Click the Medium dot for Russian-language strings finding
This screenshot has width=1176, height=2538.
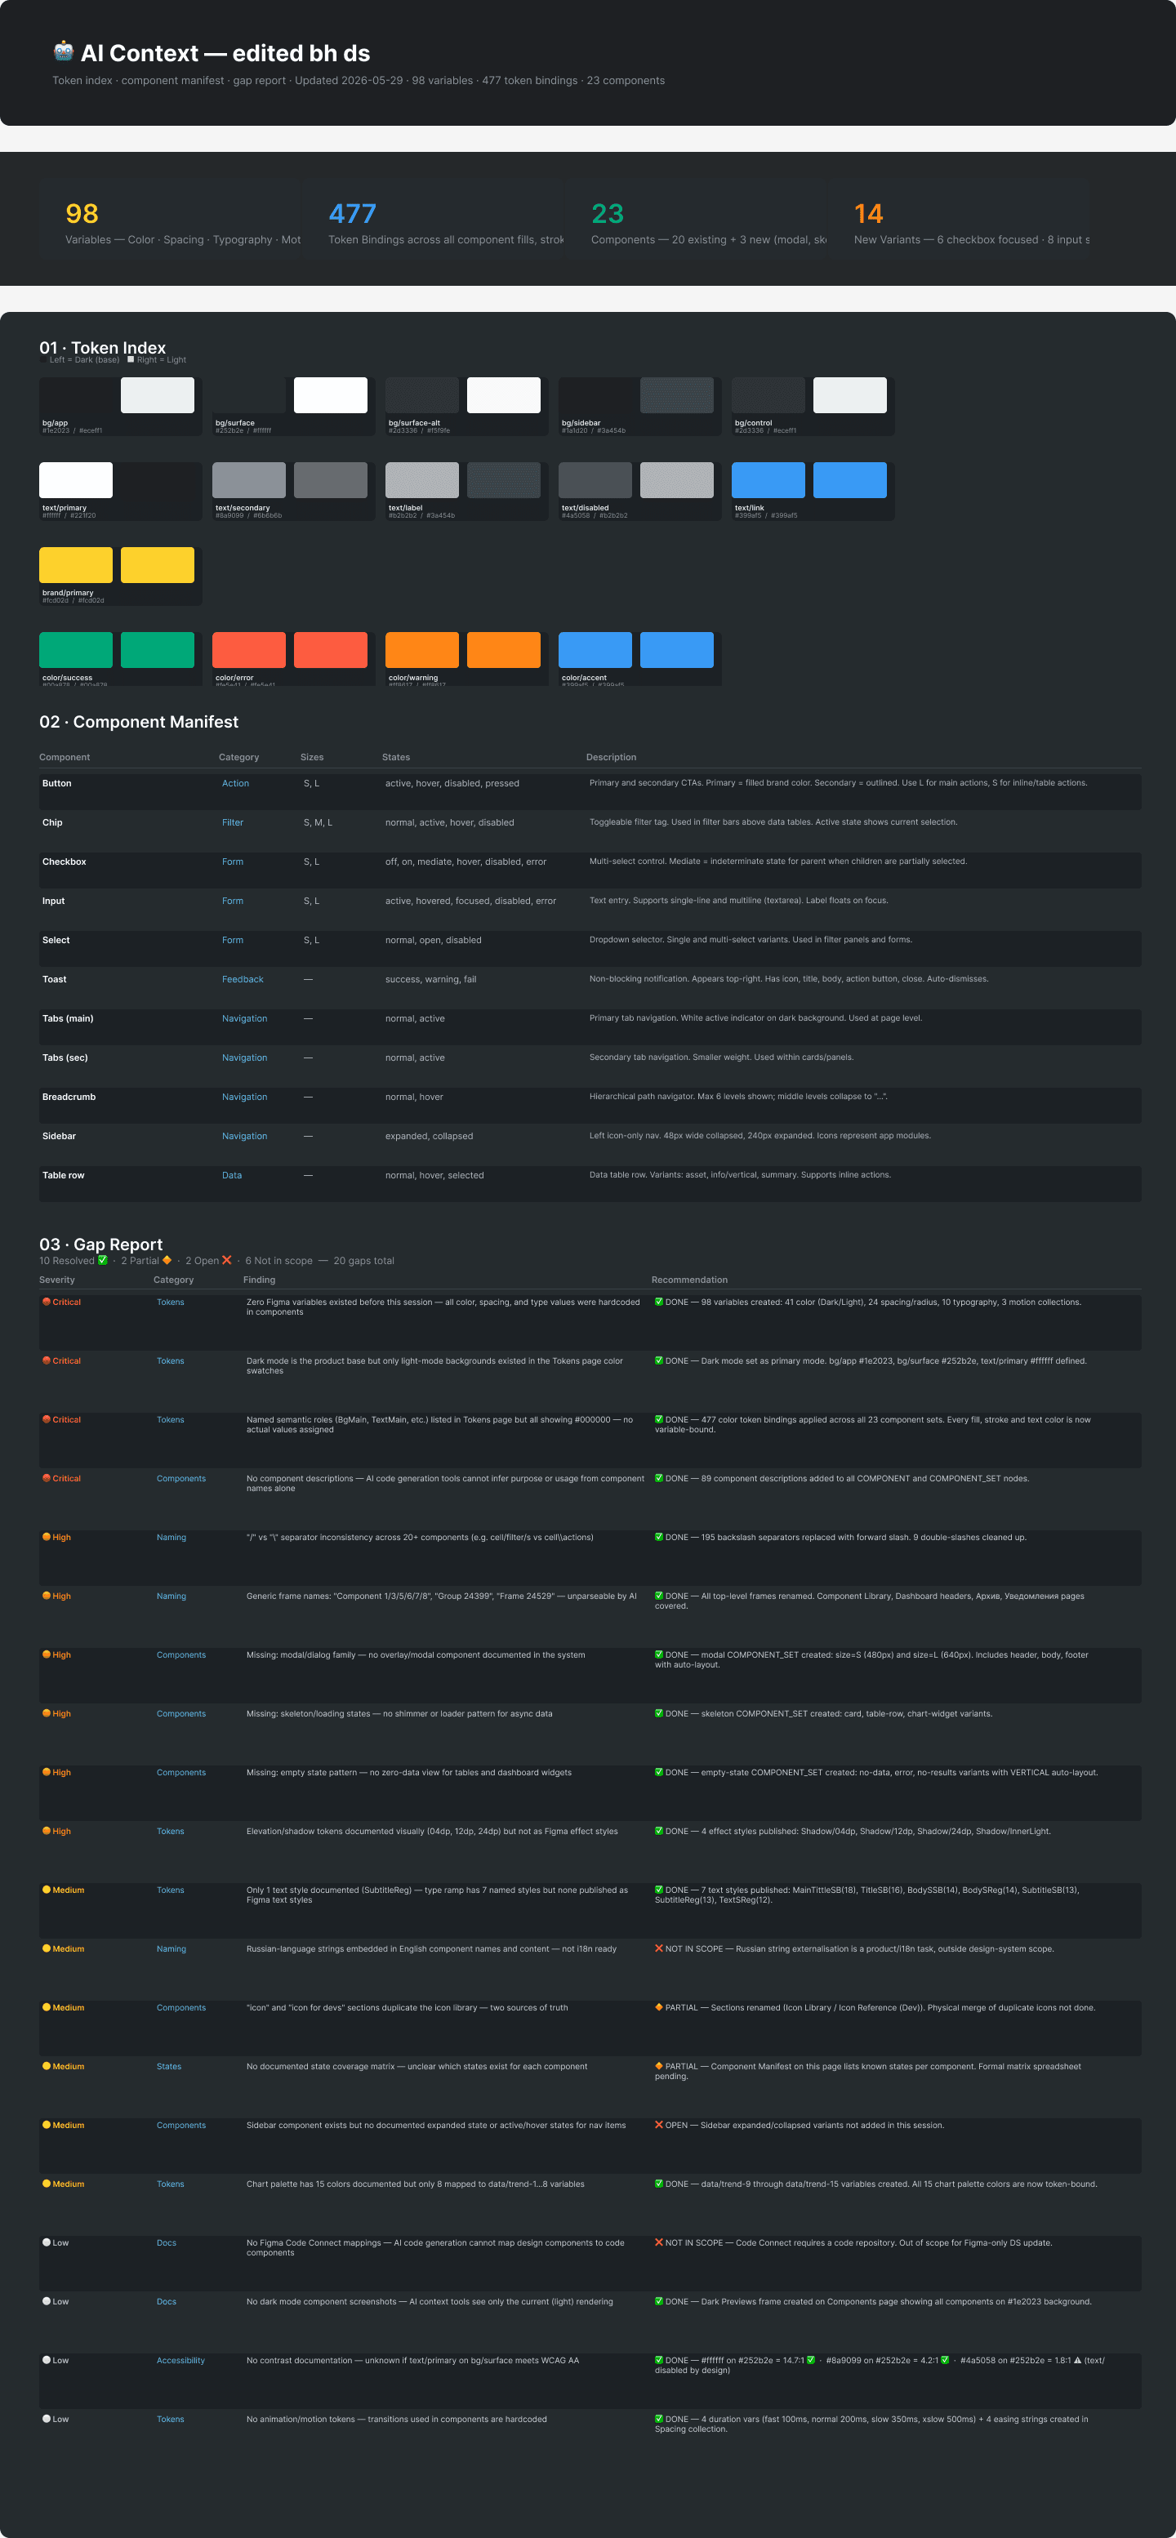pyautogui.click(x=47, y=1948)
